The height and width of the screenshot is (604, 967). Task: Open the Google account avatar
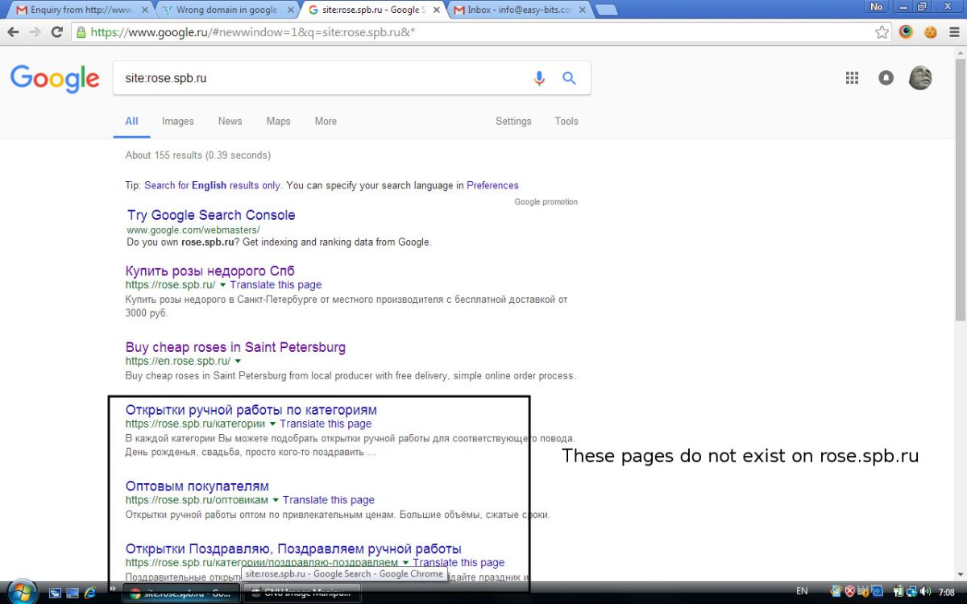[x=920, y=78]
